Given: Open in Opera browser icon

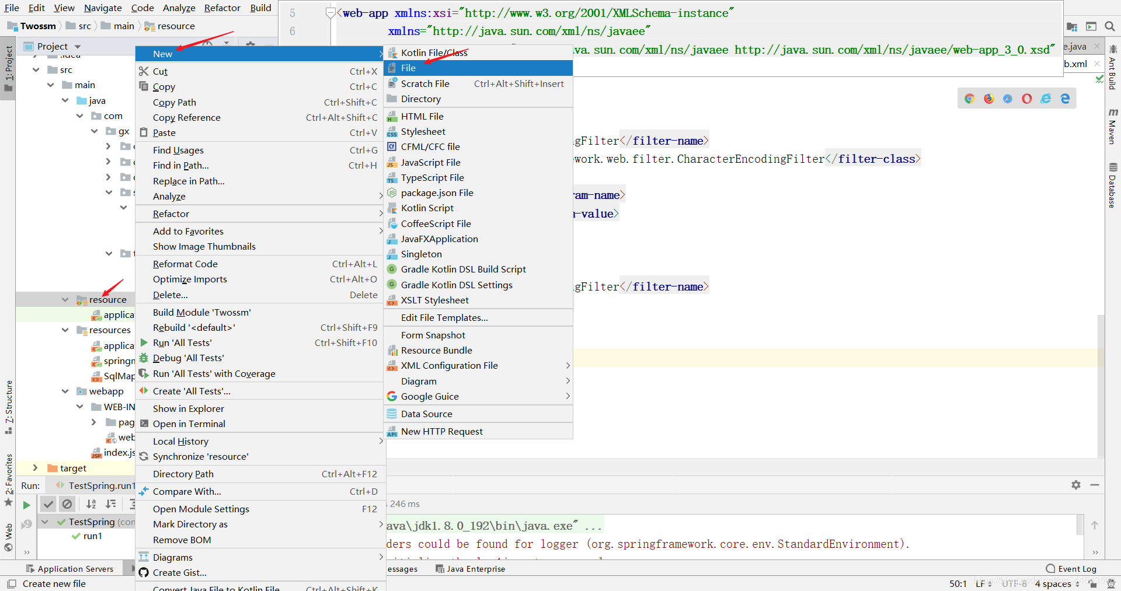Looking at the screenshot, I should [x=1026, y=99].
